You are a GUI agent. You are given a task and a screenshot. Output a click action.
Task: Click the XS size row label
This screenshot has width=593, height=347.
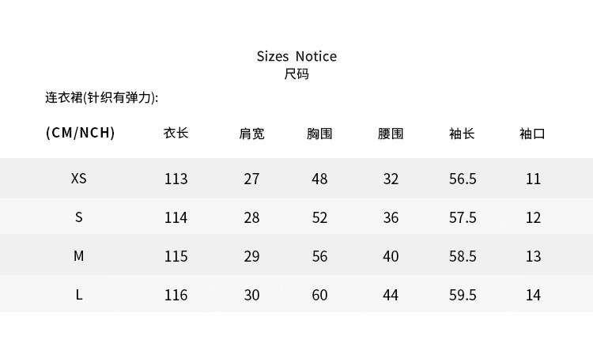(x=79, y=179)
